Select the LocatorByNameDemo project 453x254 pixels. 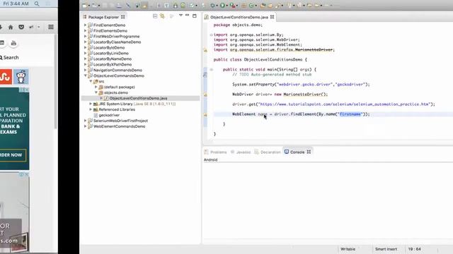click(113, 59)
